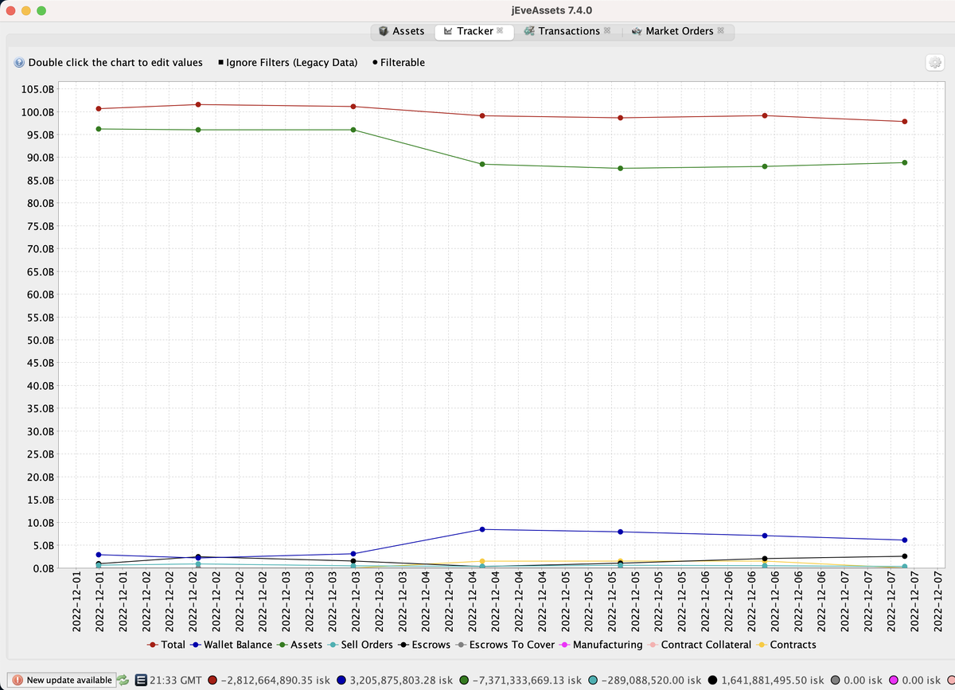Click the New update available button
The height and width of the screenshot is (690, 955).
click(62, 680)
